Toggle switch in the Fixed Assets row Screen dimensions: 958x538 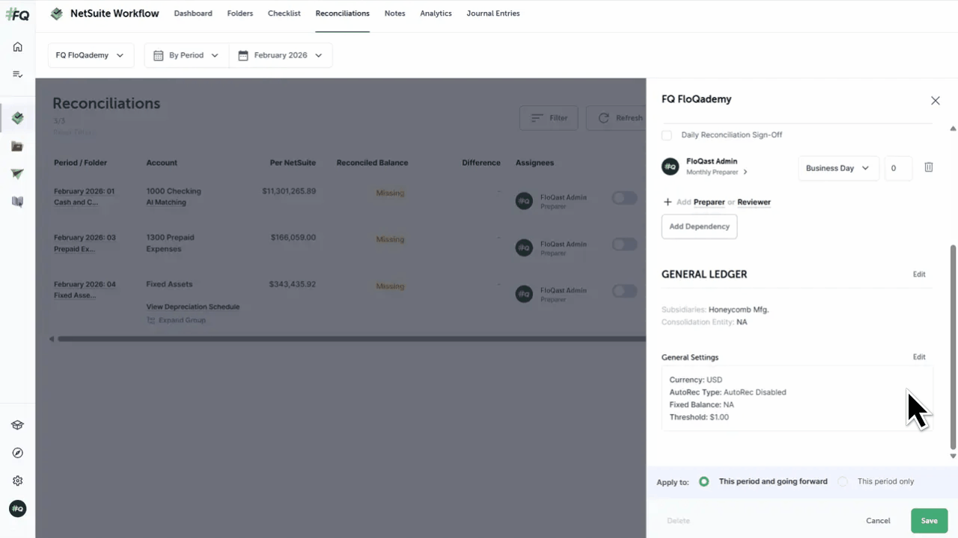[624, 291]
